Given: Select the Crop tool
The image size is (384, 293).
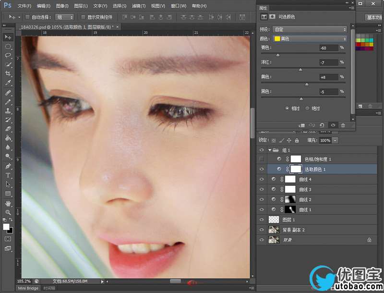Looking at the screenshot, I should pos(8,73).
